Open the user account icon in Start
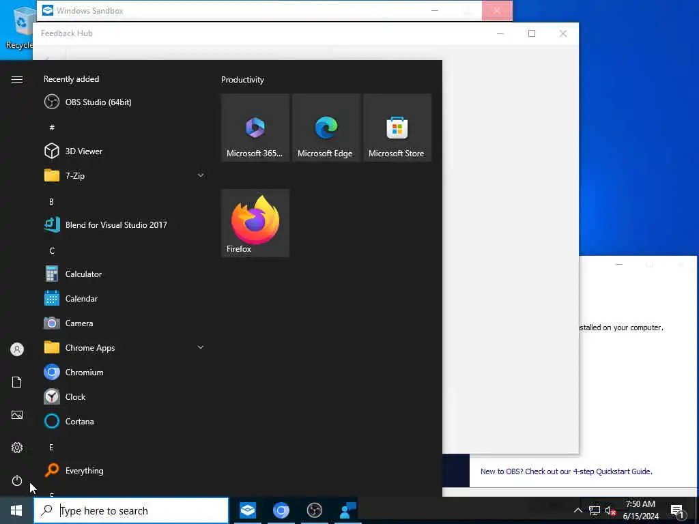Viewport: 699px width, 524px height. click(17, 349)
